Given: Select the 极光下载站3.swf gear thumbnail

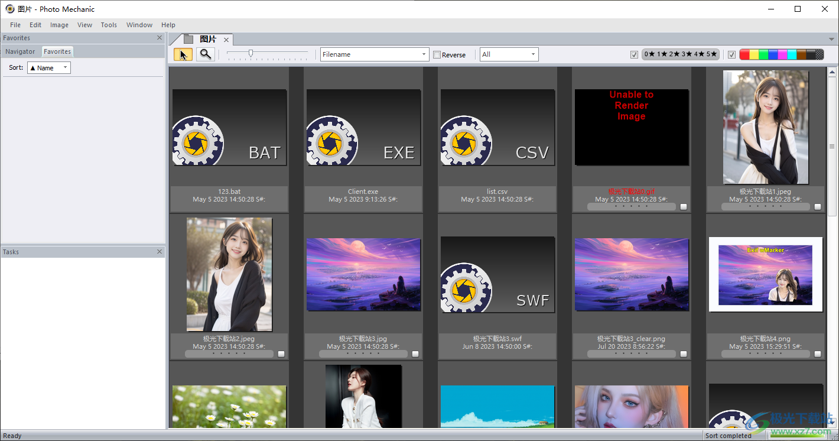Looking at the screenshot, I should [497, 275].
